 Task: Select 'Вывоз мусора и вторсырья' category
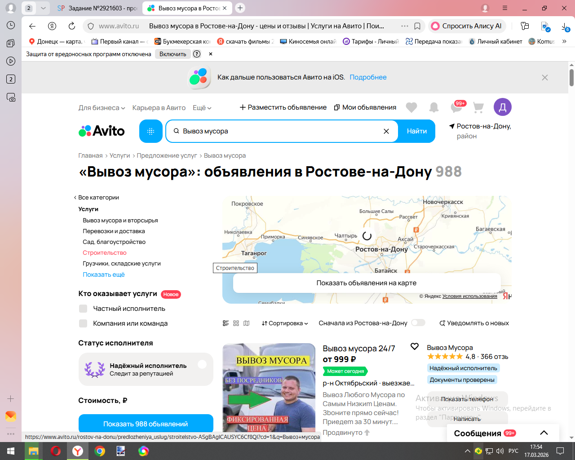(x=120, y=221)
